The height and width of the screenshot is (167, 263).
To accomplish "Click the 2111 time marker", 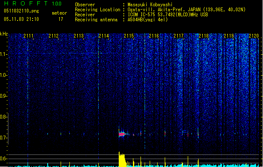I will [28, 36].
